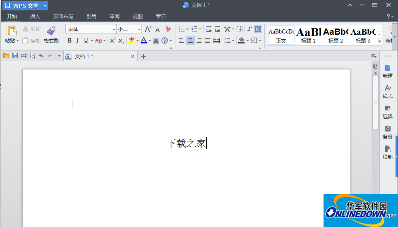This screenshot has height=227, width=398.
Task: Click the New (新建) sidebar icon
Action: 387,72
